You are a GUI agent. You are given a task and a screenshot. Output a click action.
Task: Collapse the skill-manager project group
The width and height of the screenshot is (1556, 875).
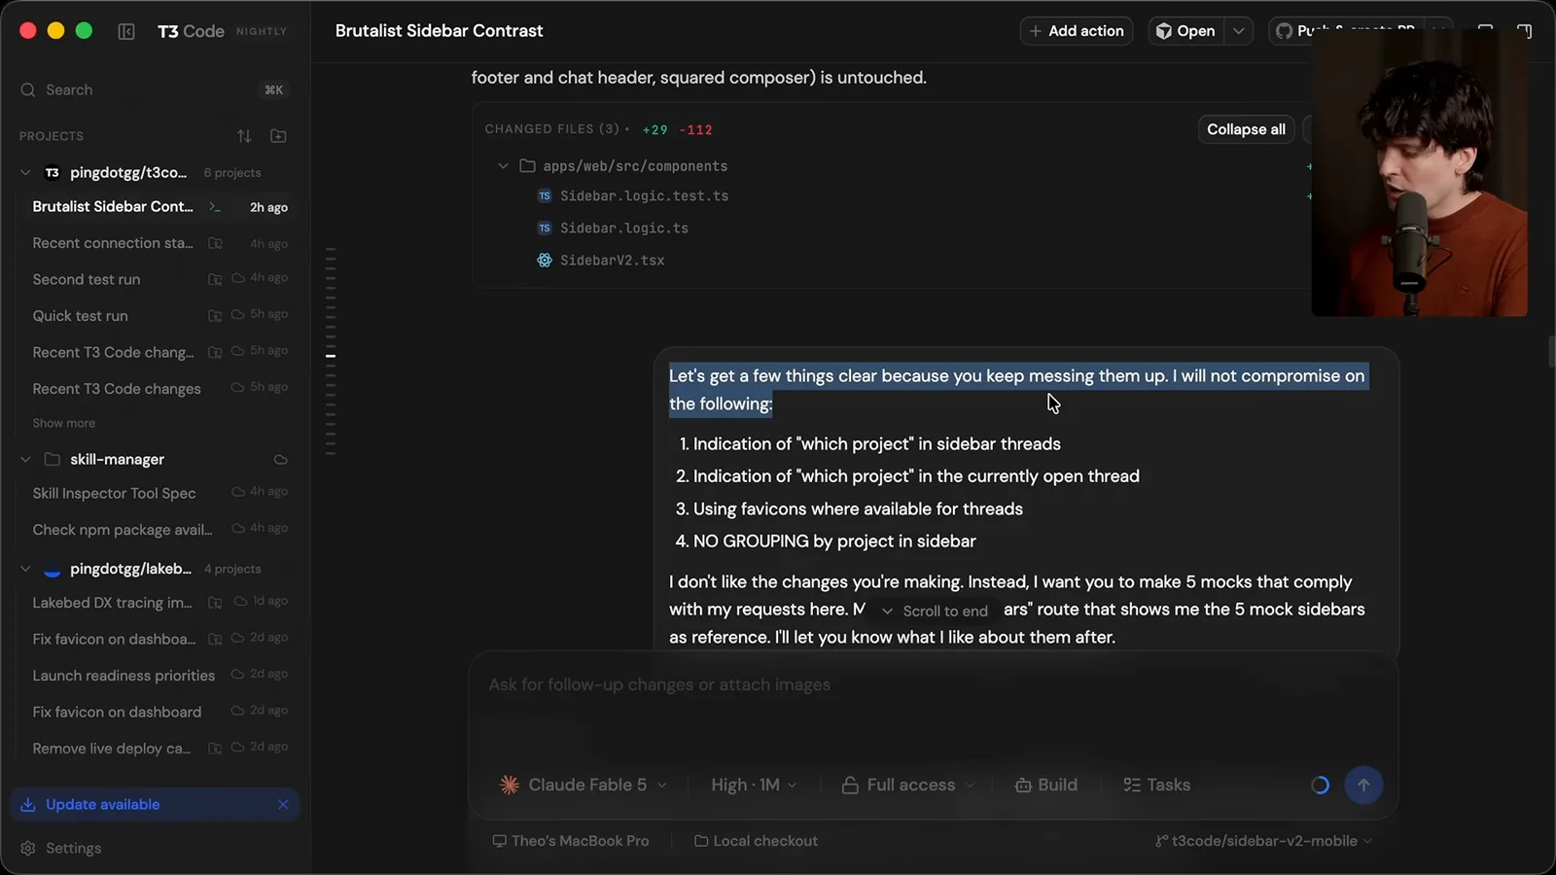(26, 459)
